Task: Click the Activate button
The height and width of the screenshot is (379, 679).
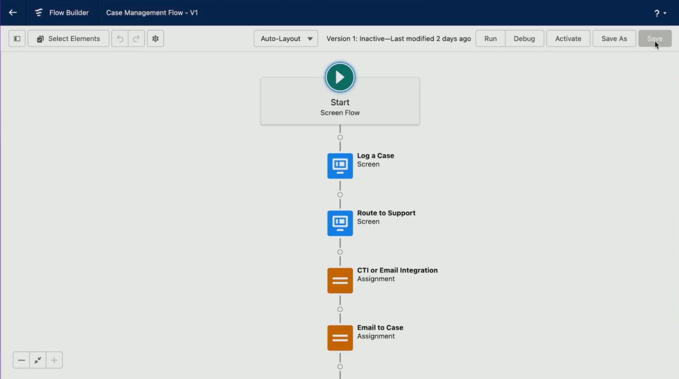Action: coord(568,39)
